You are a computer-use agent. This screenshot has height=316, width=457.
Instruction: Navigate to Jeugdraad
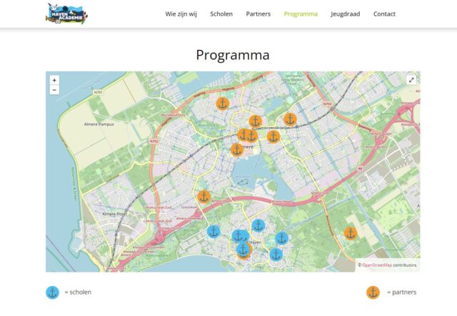click(x=346, y=14)
